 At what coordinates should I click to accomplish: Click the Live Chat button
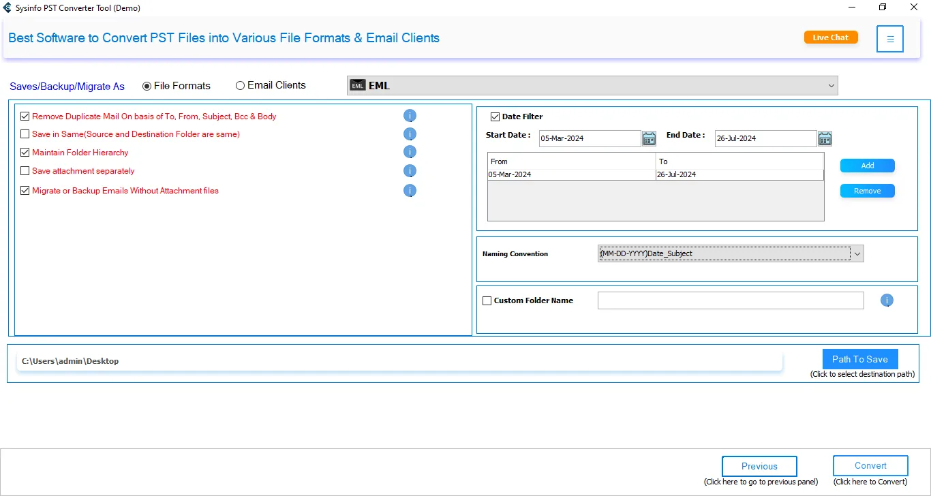point(830,37)
